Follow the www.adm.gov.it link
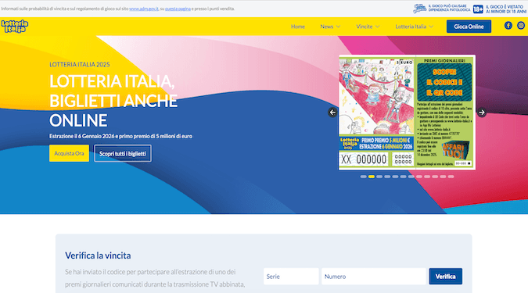This screenshot has width=528, height=293. (144, 9)
